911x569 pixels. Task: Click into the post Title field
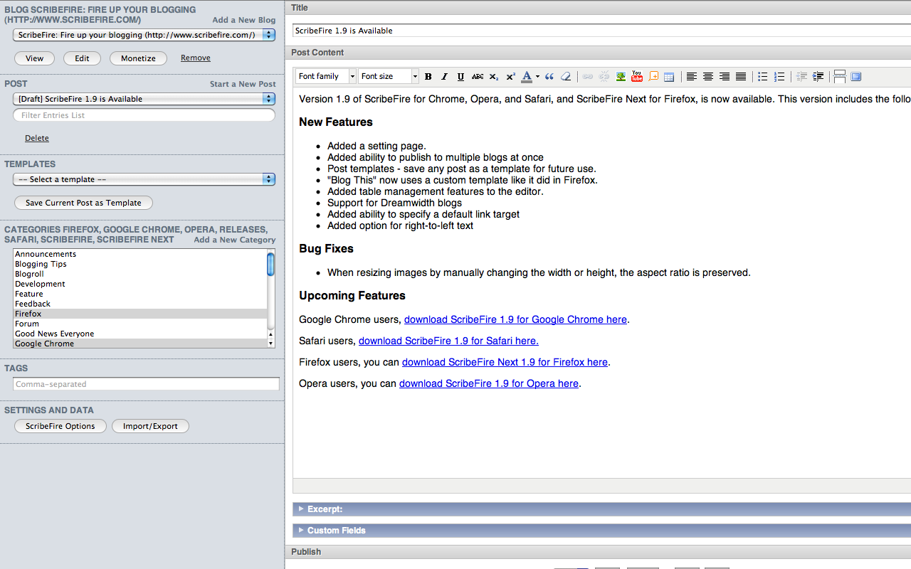point(601,31)
